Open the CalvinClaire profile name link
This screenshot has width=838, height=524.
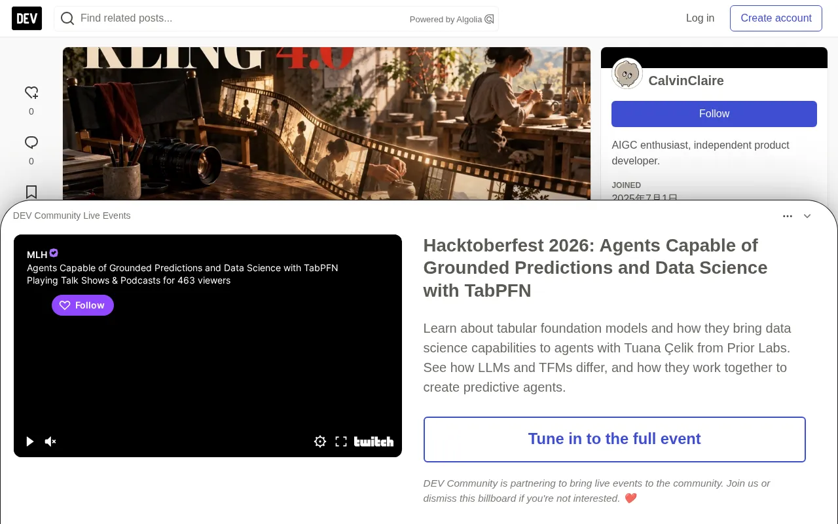(x=686, y=81)
